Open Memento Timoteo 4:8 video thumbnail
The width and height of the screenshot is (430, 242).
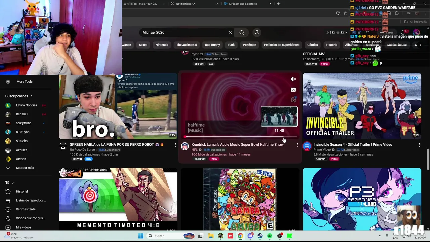tap(118, 199)
